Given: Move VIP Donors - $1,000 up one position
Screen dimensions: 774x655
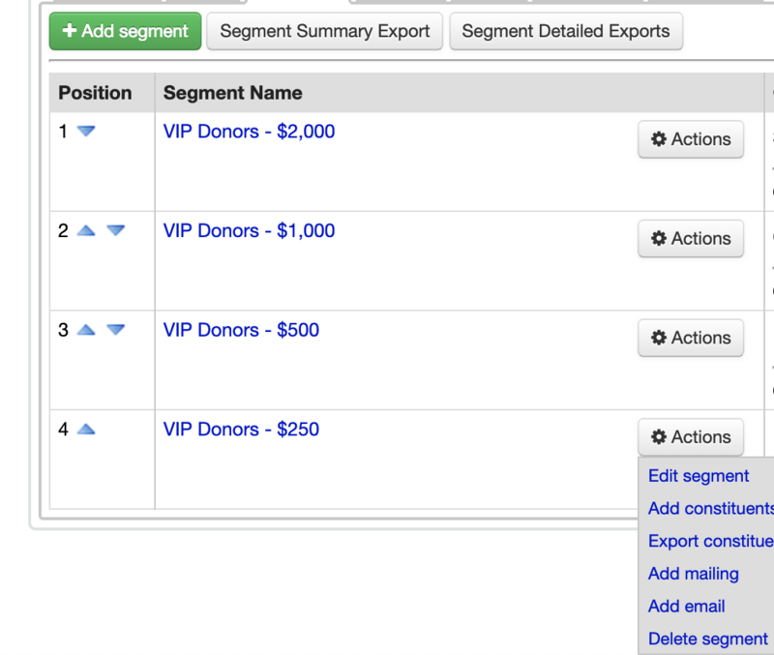Looking at the screenshot, I should coord(86,231).
